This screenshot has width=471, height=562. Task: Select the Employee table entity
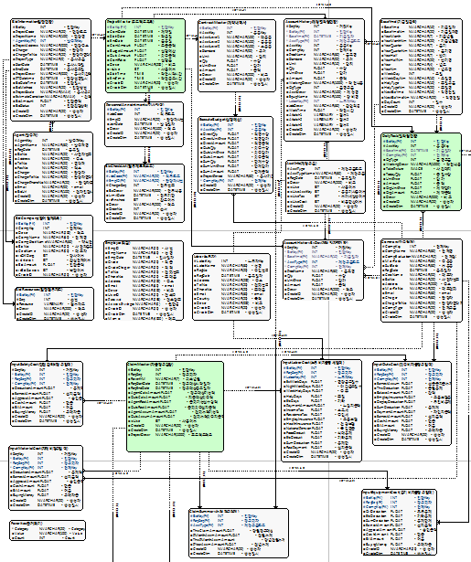pyautogui.click(x=144, y=281)
